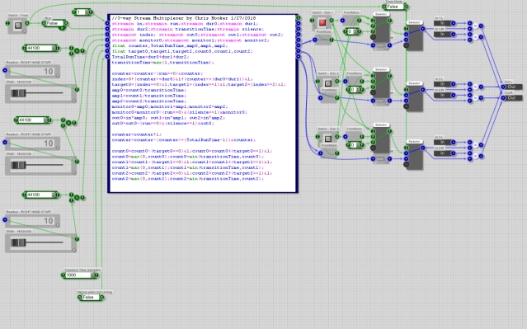Image resolution: width=527 pixels, height=329 pixels.
Task: Click the FromMono module beside Solo 1
Action: (351, 21)
